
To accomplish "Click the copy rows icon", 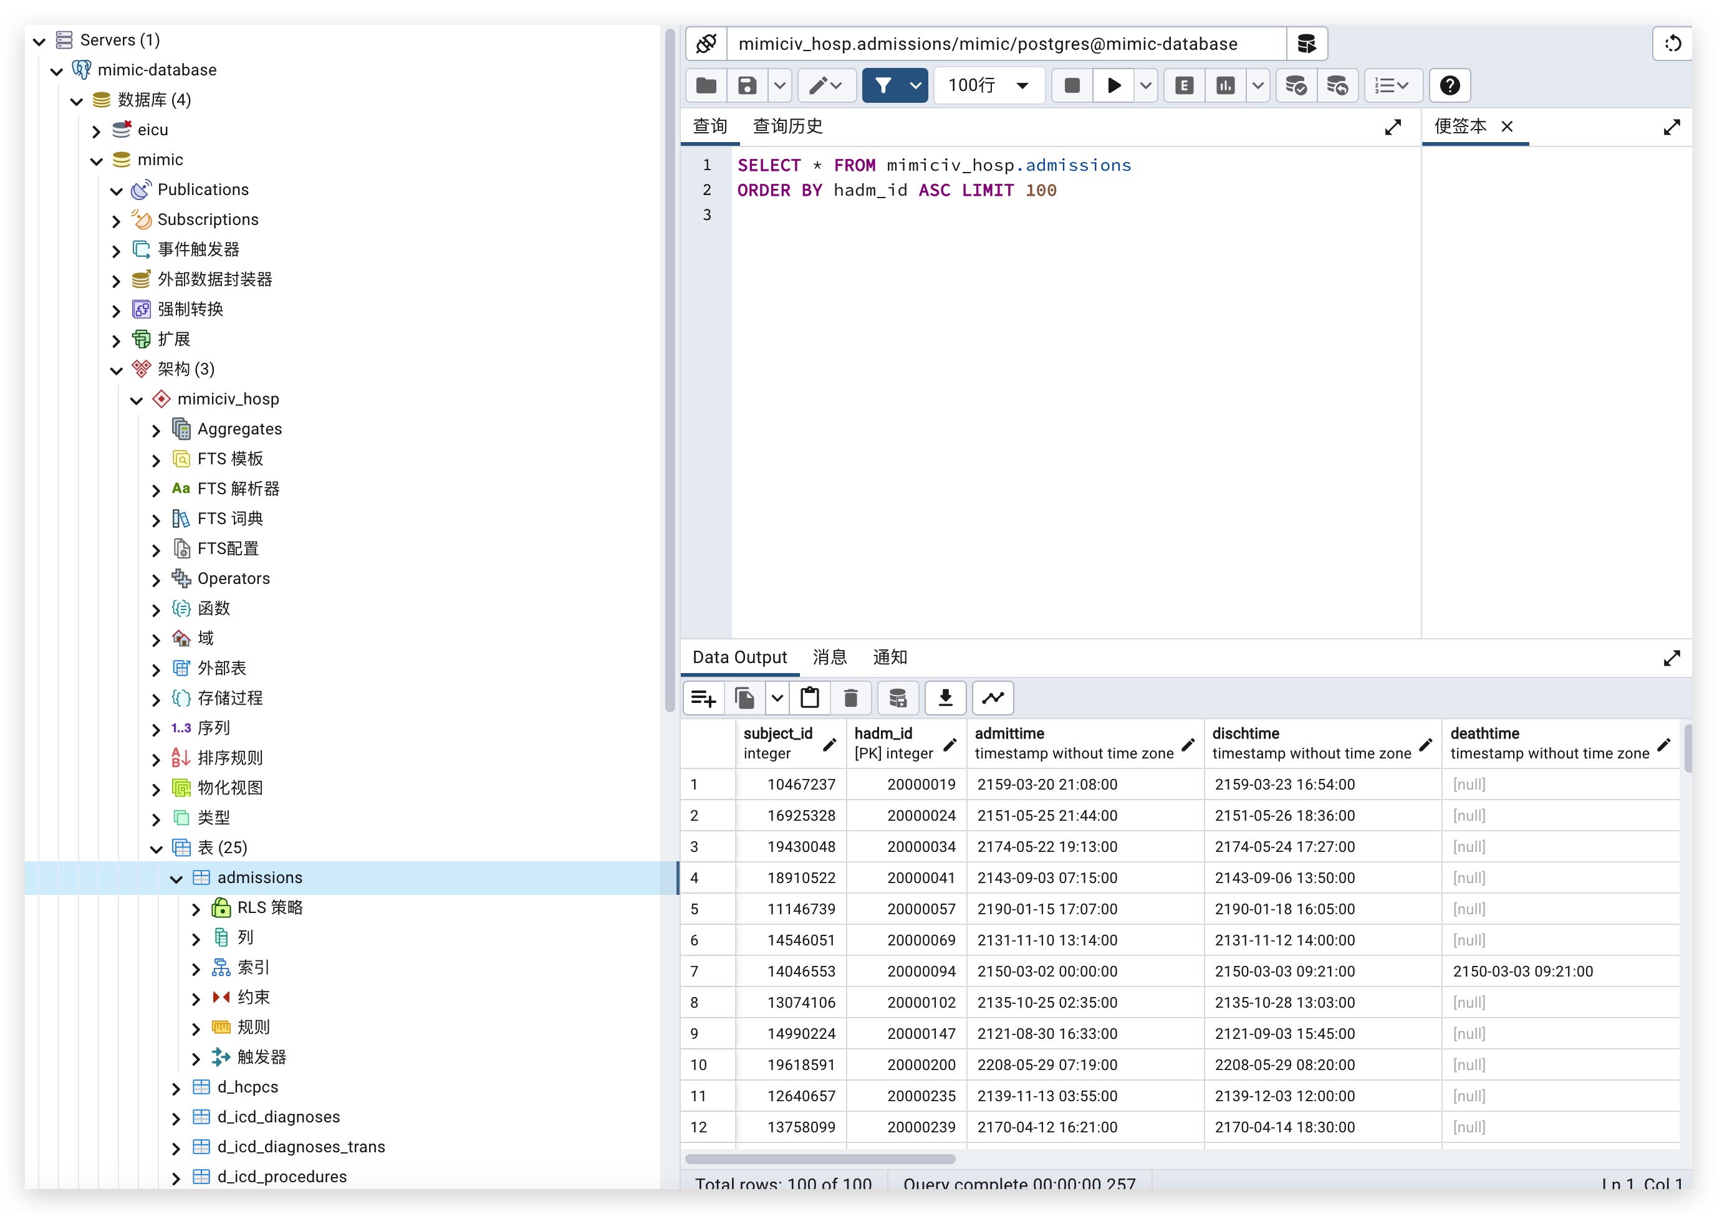I will coord(745,698).
